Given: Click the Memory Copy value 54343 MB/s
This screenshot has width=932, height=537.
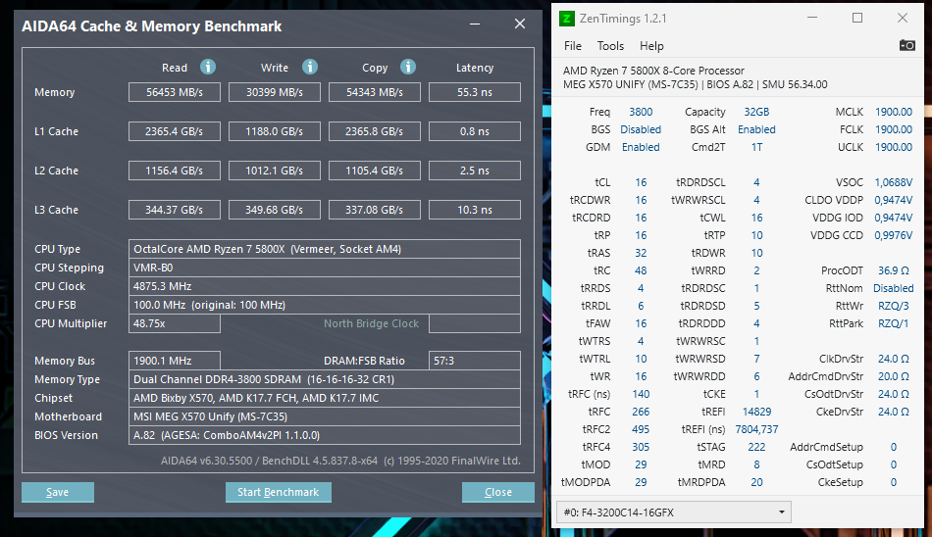Looking at the screenshot, I should [375, 92].
